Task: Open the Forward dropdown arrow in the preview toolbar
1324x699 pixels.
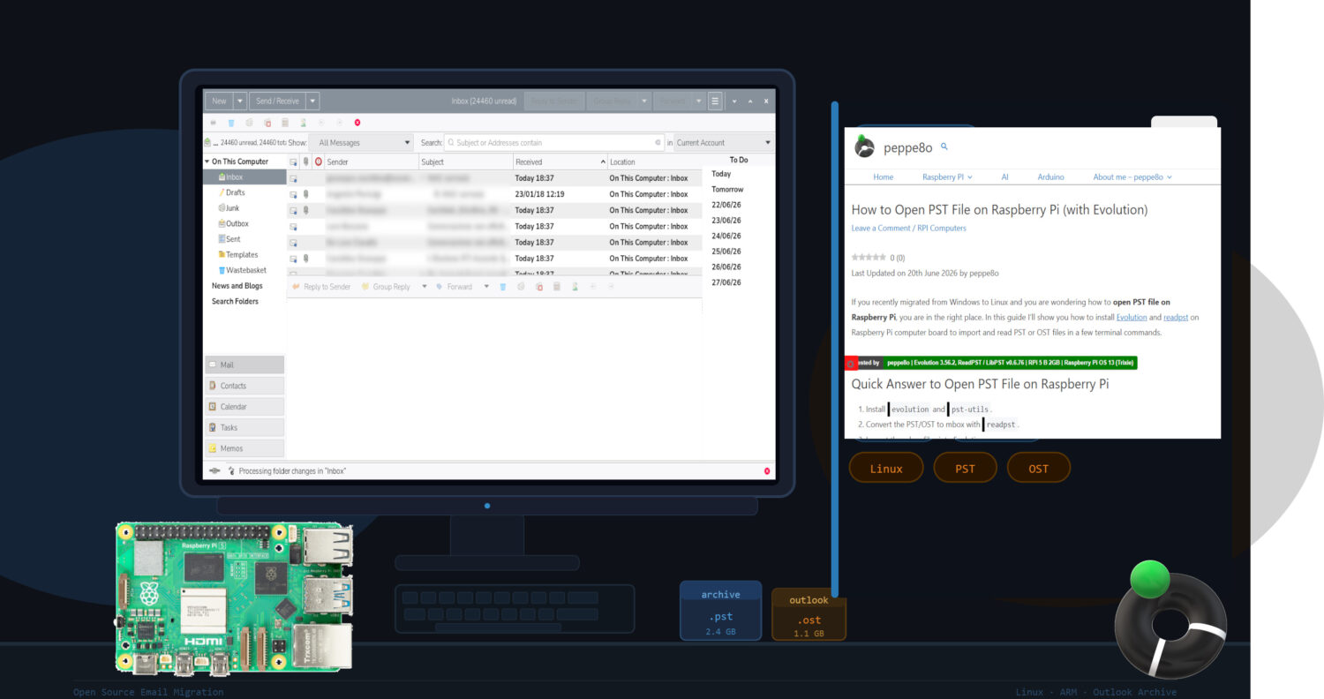Action: (x=486, y=287)
